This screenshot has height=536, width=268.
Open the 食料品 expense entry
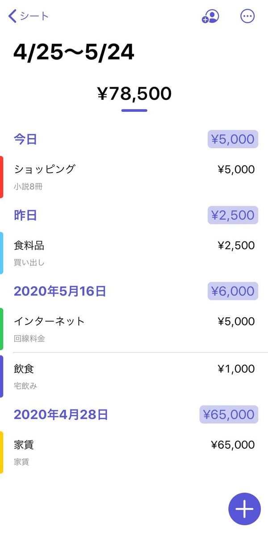tap(134, 253)
